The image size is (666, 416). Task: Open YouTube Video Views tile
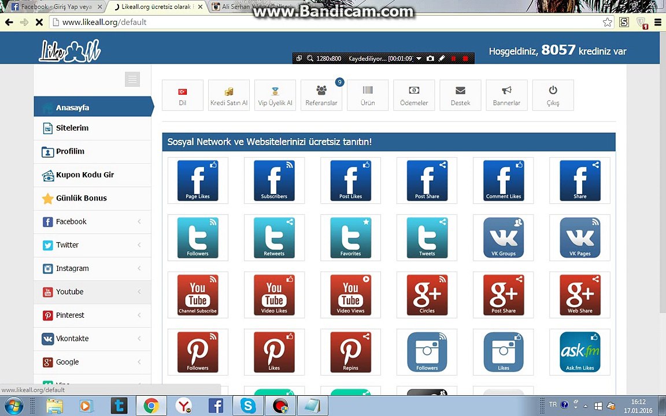pyautogui.click(x=350, y=295)
